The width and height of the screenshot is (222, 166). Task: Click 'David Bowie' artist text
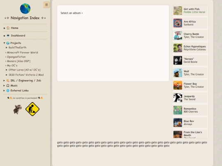tap(190, 62)
